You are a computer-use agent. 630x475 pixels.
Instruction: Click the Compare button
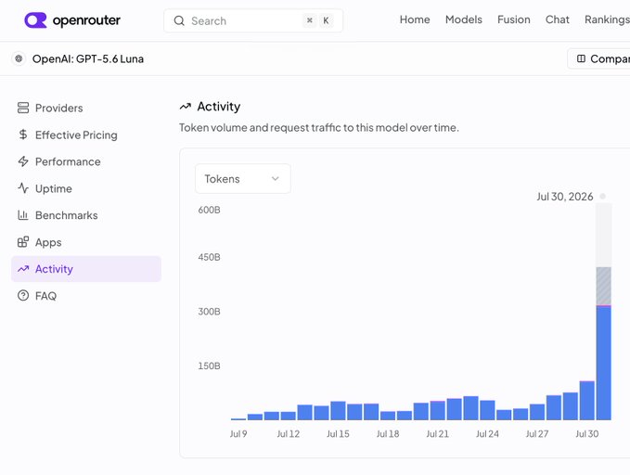(598, 58)
